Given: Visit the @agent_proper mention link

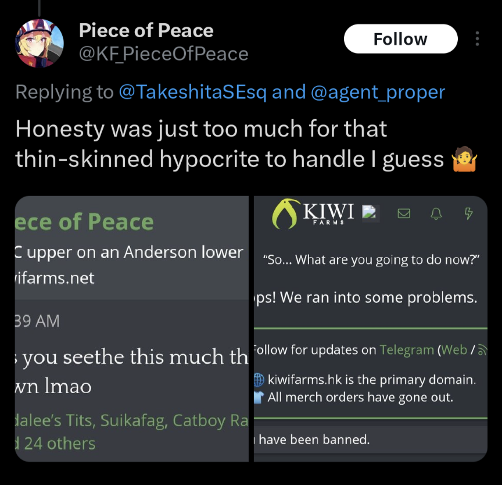Looking at the screenshot, I should (x=378, y=92).
